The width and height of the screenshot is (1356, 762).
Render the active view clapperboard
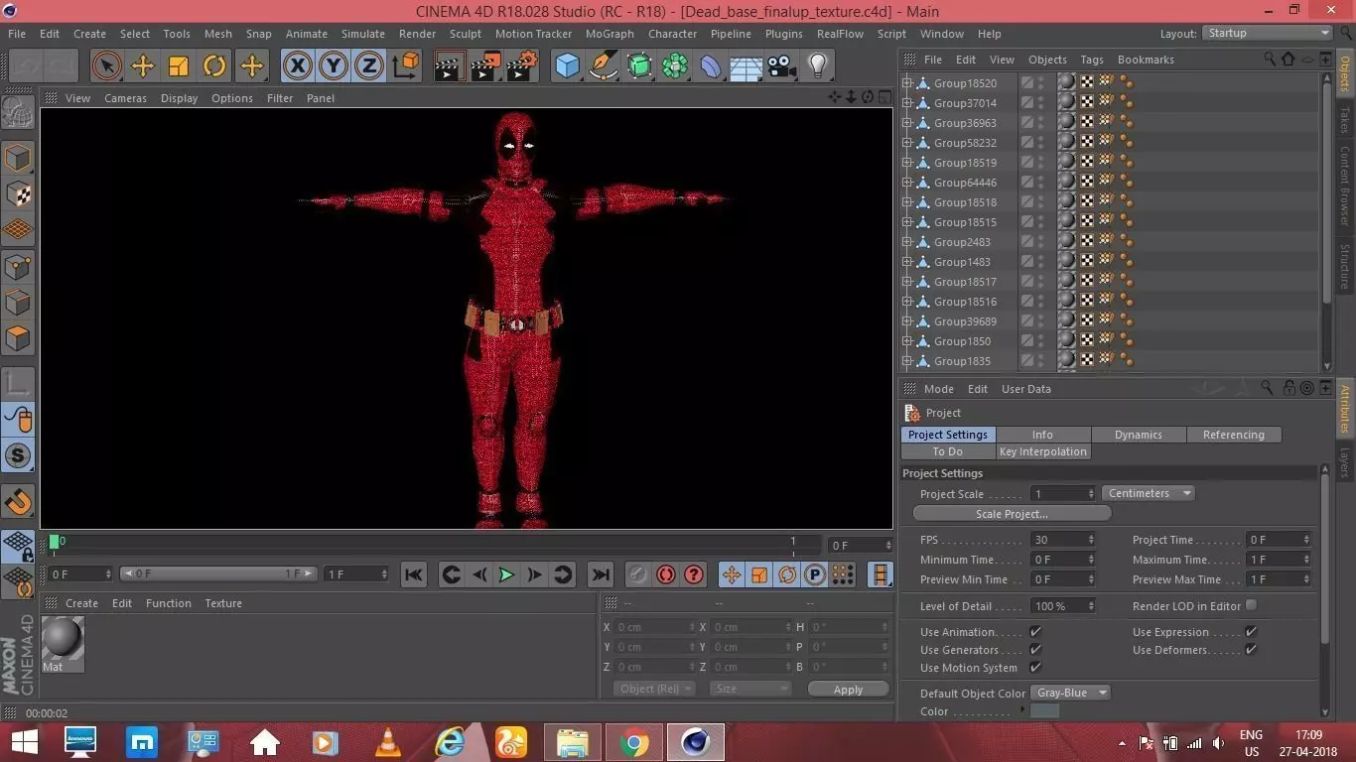click(x=449, y=66)
